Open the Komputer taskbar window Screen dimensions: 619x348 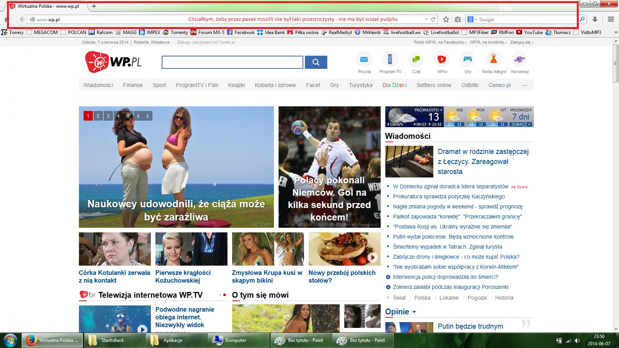tap(238, 340)
